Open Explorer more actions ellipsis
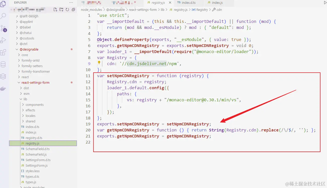The height and width of the screenshot is (188, 327). pos(71,3)
